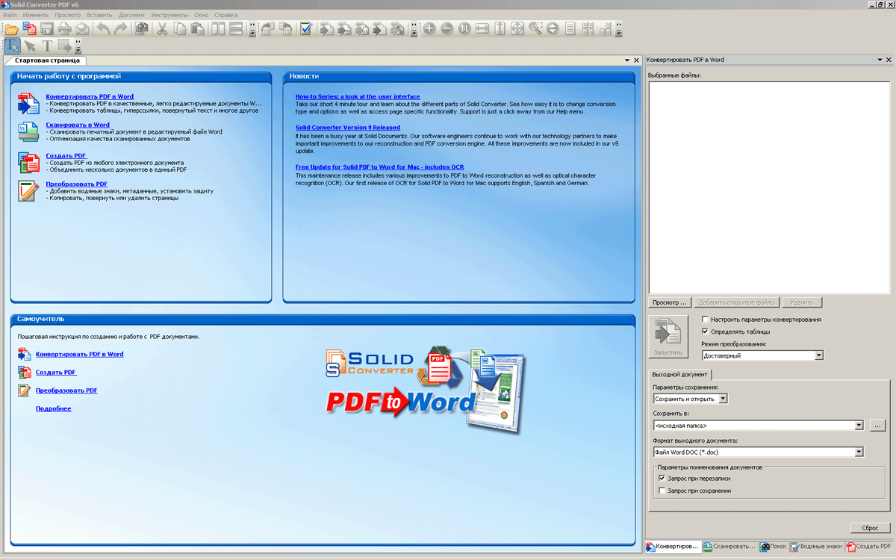Click the Zoom In plus icon
The width and height of the screenshot is (896, 560).
[x=429, y=29]
